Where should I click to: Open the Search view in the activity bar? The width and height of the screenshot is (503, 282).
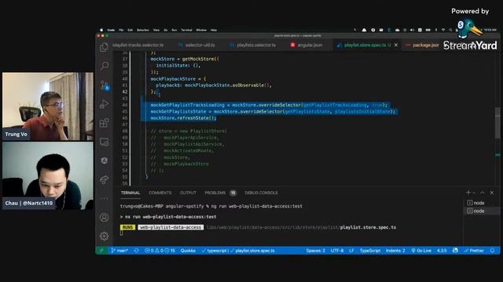click(104, 66)
